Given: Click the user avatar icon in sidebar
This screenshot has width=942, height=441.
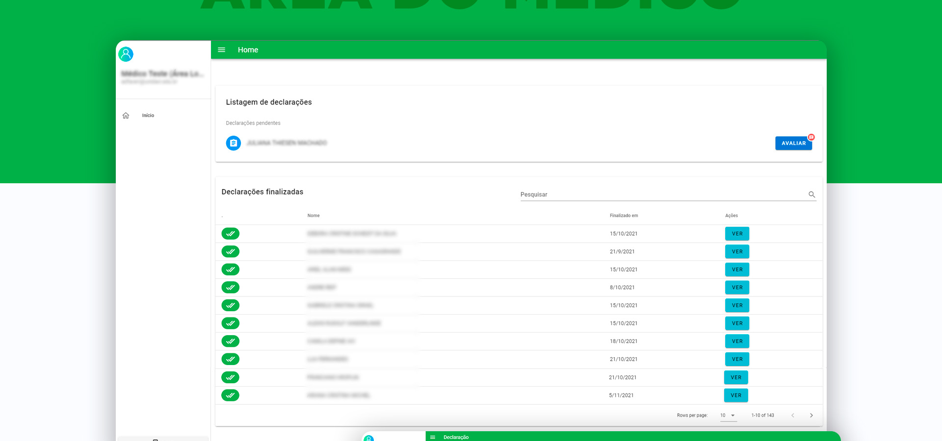Looking at the screenshot, I should click(x=126, y=54).
